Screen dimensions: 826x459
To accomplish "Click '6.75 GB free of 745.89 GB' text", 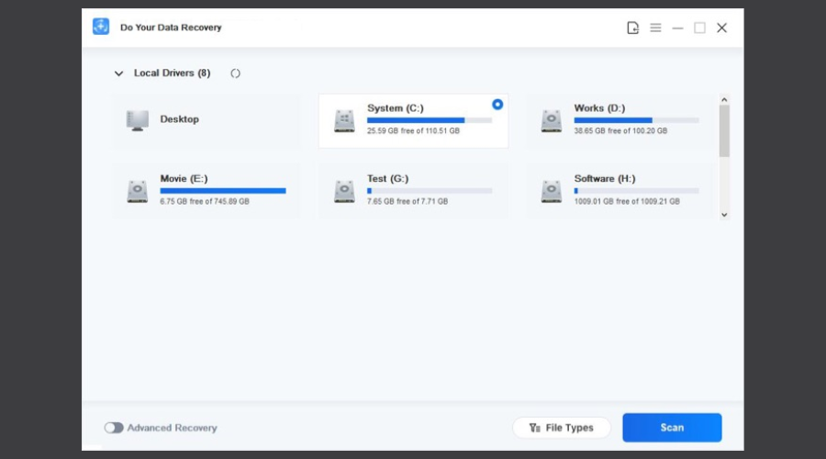I will 205,201.
